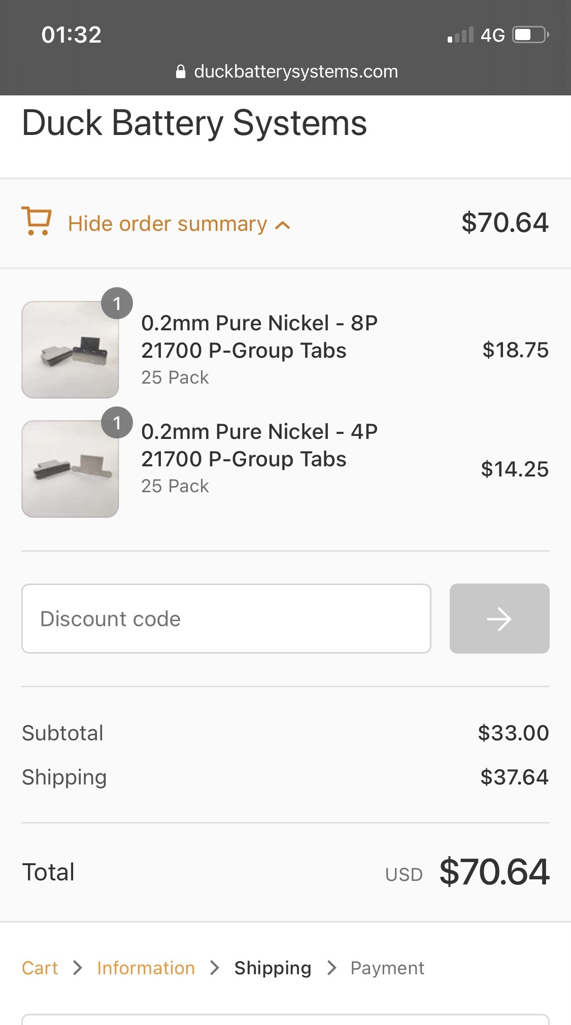Tap the duckbatterysystems.com address bar
This screenshot has height=1025, width=571.
[x=295, y=72]
